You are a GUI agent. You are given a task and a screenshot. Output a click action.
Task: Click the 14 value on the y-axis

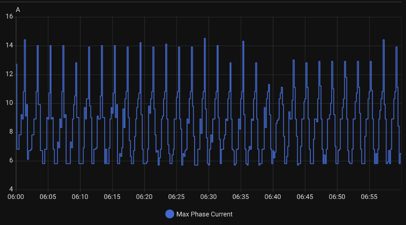click(9, 46)
